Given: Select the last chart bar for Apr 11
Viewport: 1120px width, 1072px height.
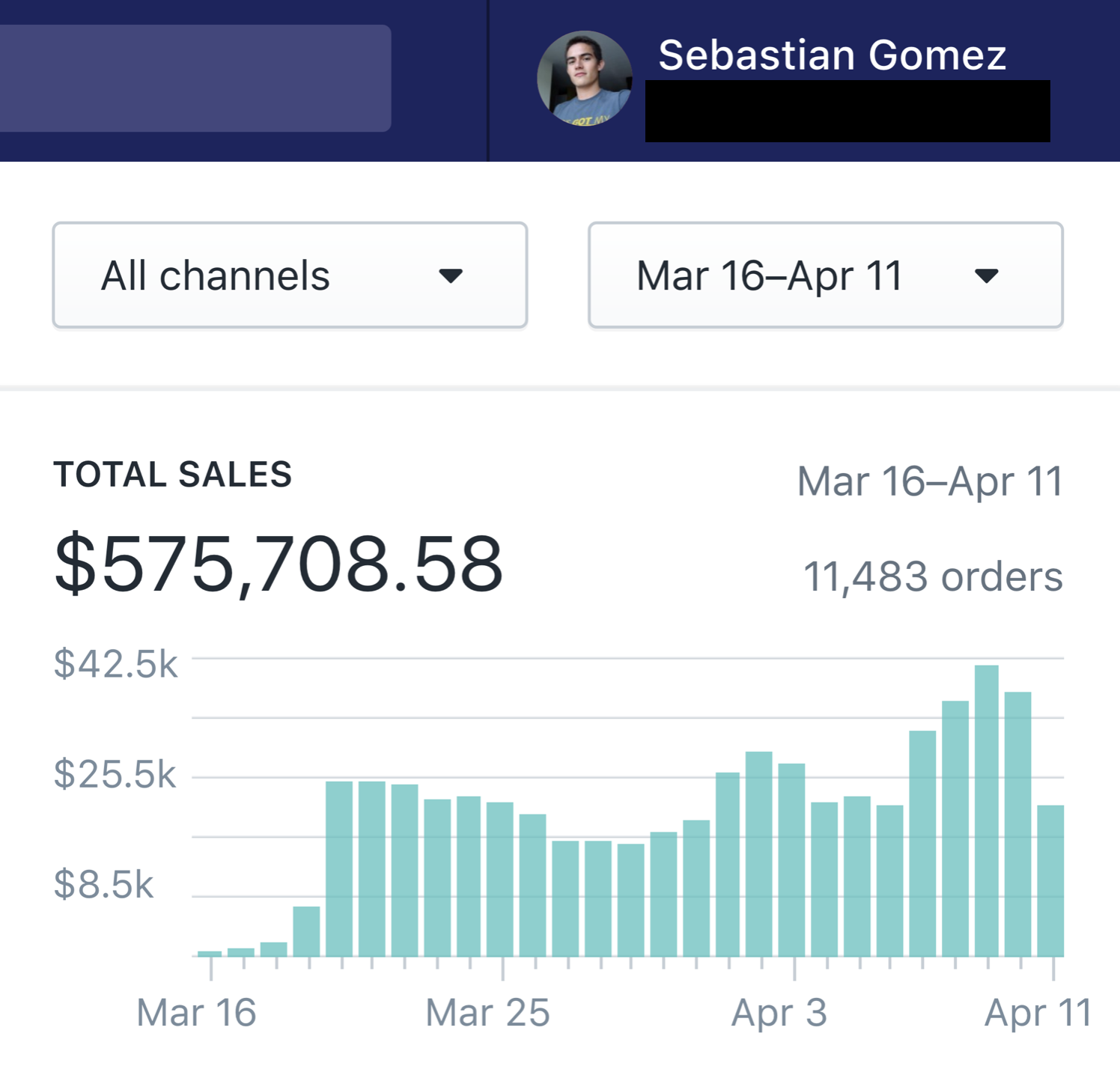Looking at the screenshot, I should (1050, 880).
